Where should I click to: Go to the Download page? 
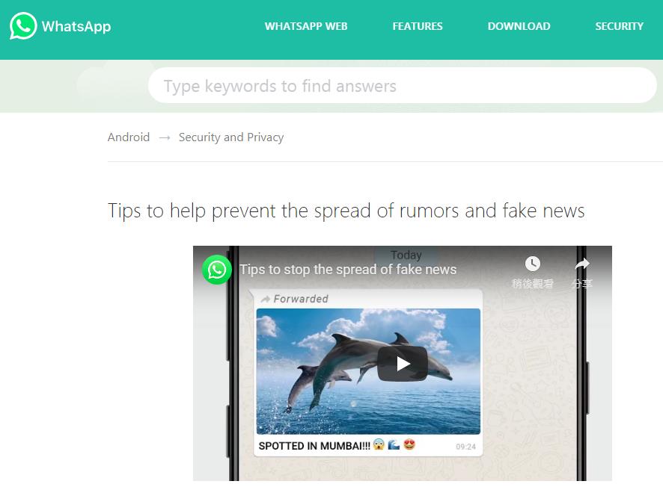[519, 26]
